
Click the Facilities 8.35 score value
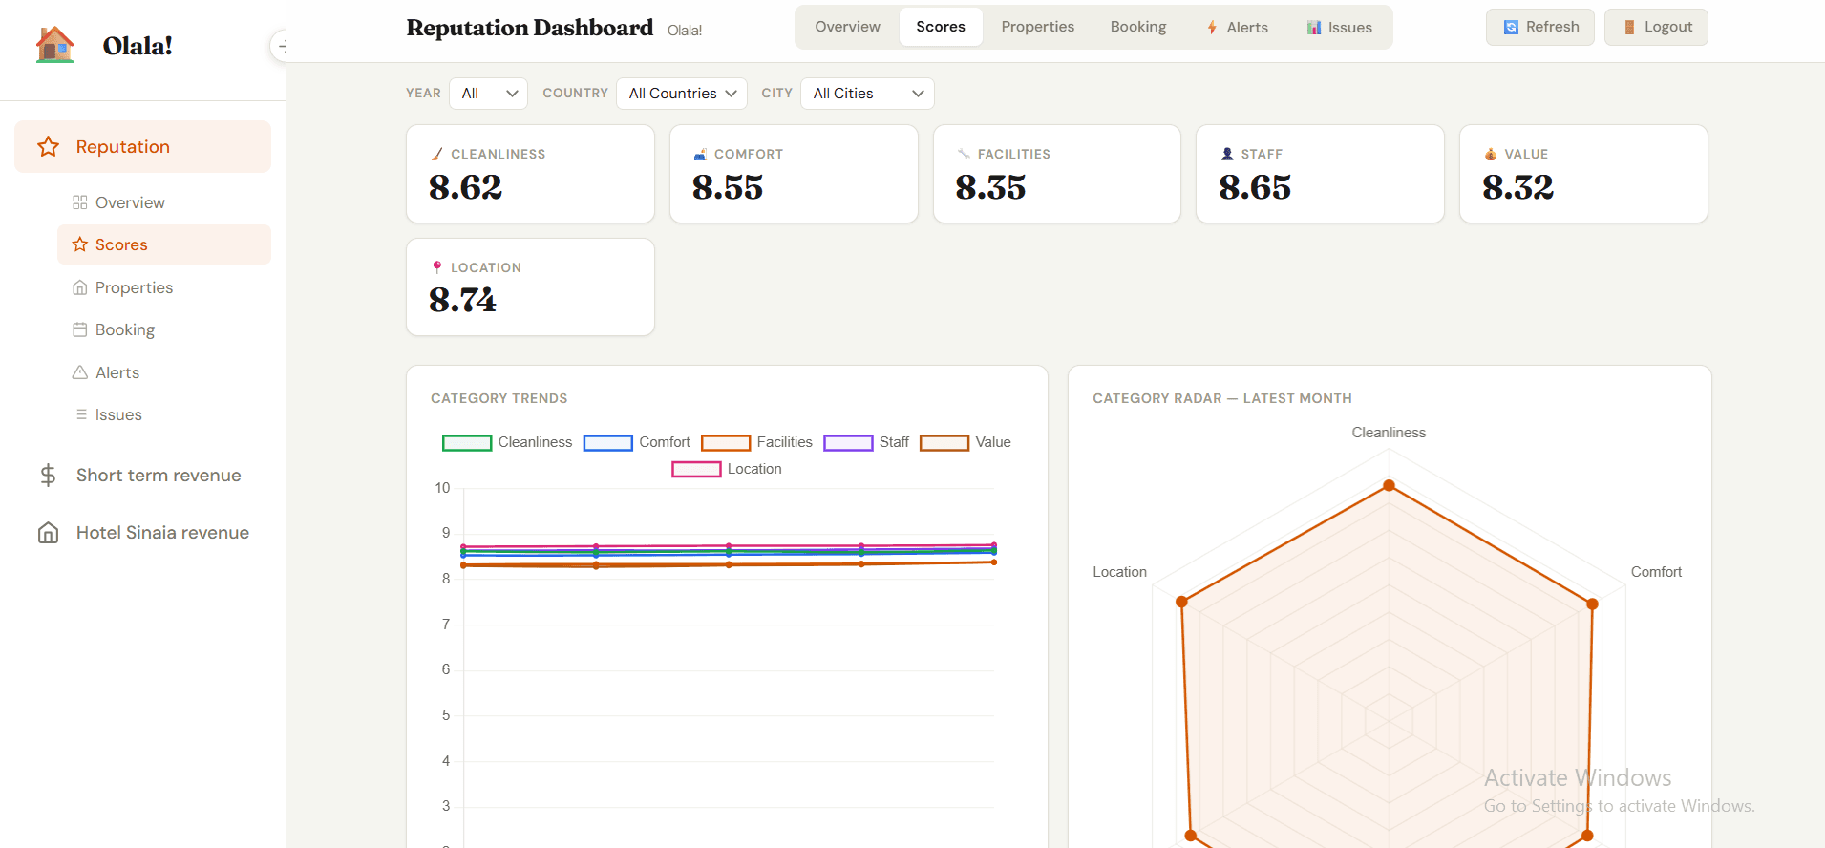pos(990,187)
